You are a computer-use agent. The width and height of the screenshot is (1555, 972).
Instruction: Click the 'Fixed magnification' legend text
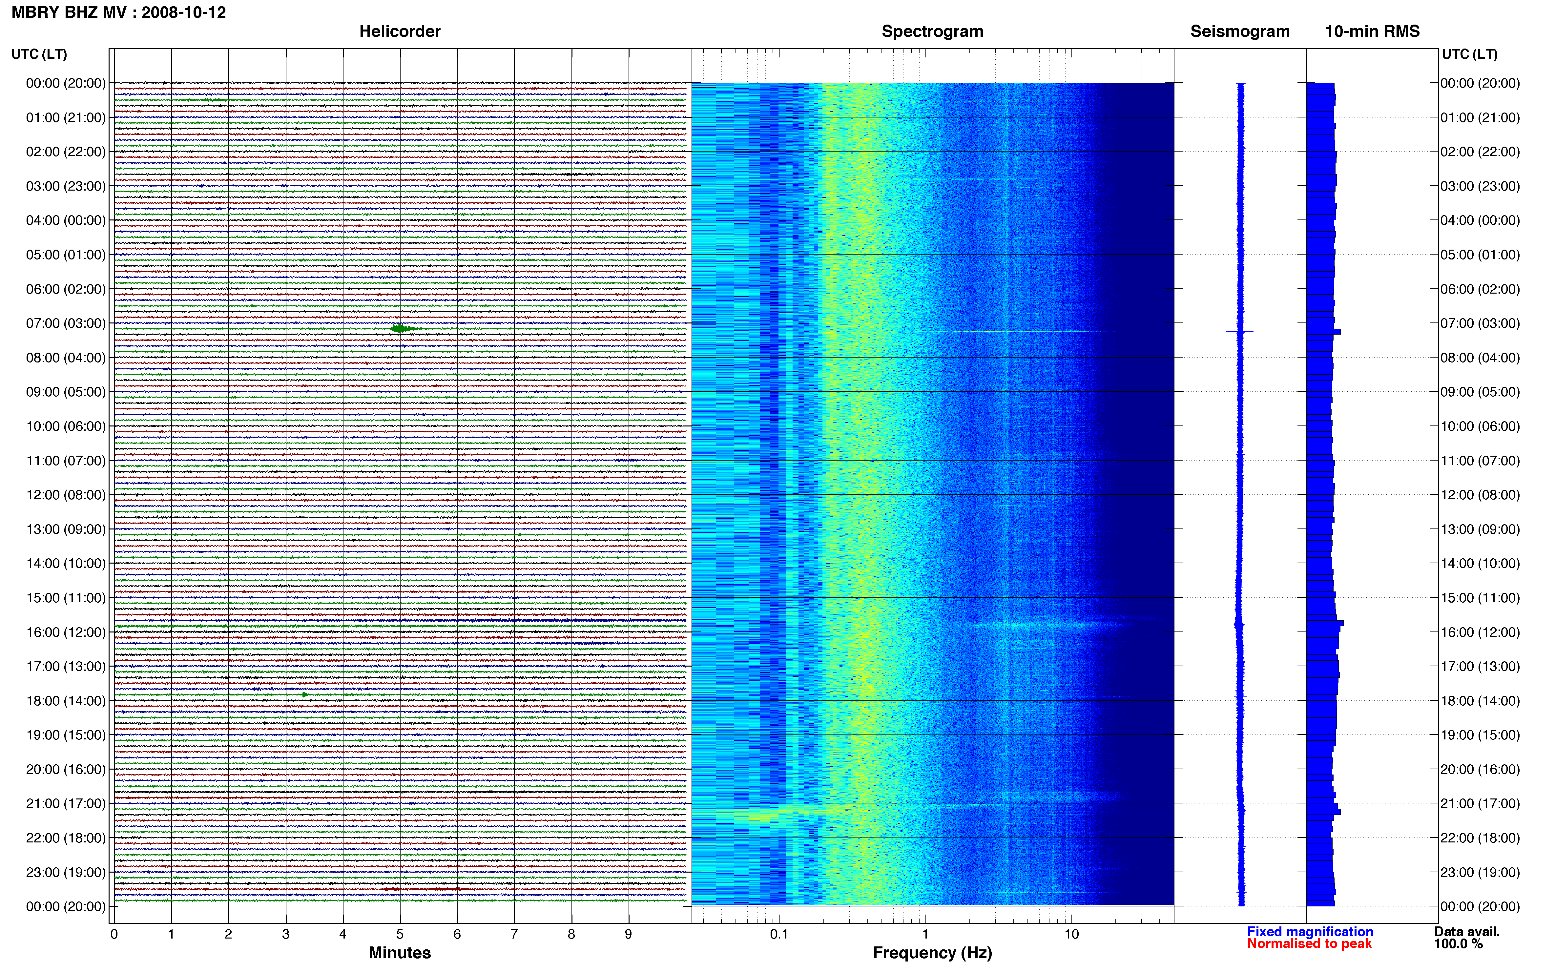tap(1310, 932)
